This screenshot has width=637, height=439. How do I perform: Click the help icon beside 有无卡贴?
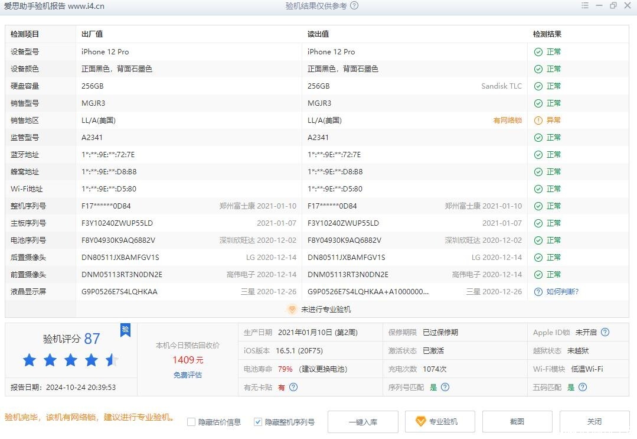[x=293, y=387]
